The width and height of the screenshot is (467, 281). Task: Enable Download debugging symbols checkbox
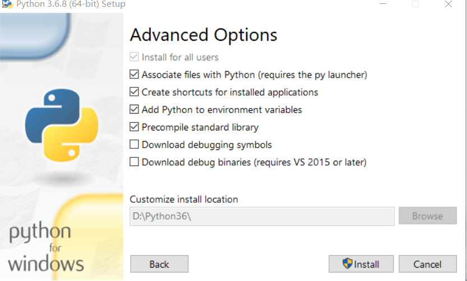click(x=134, y=144)
